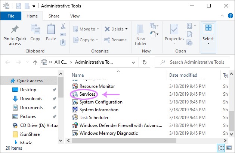
Task: Open the File menu
Action: click(11, 16)
